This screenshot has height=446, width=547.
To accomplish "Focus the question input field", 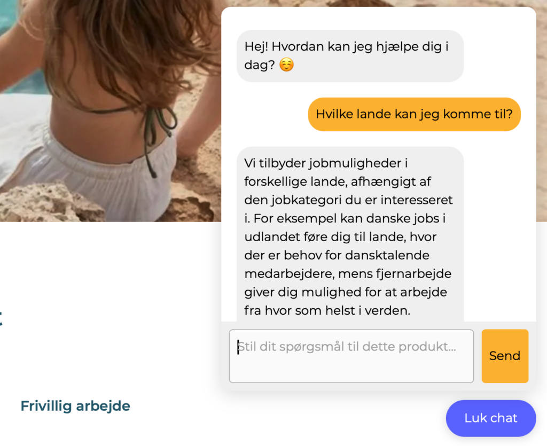I will tap(351, 356).
